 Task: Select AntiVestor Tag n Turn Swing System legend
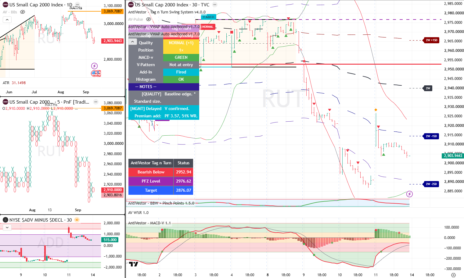(167, 12)
